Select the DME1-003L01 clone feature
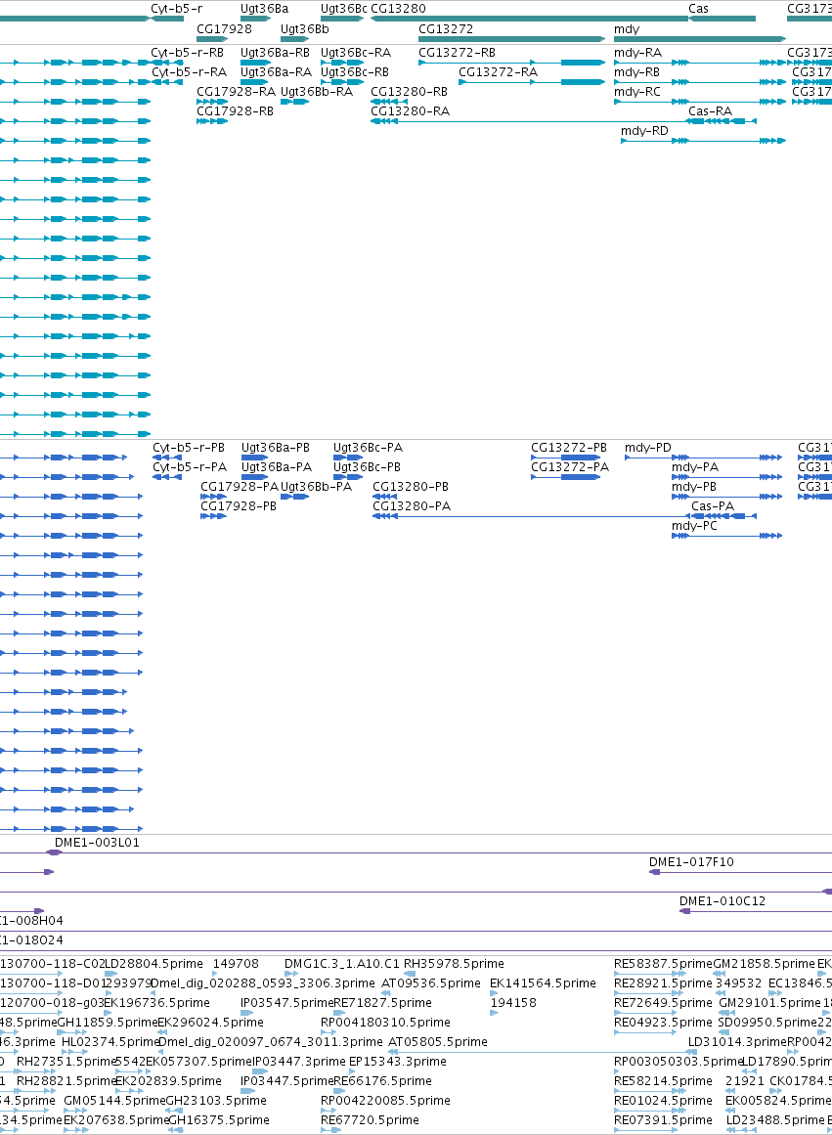Screen dimensions: 832x1135 coord(97,844)
